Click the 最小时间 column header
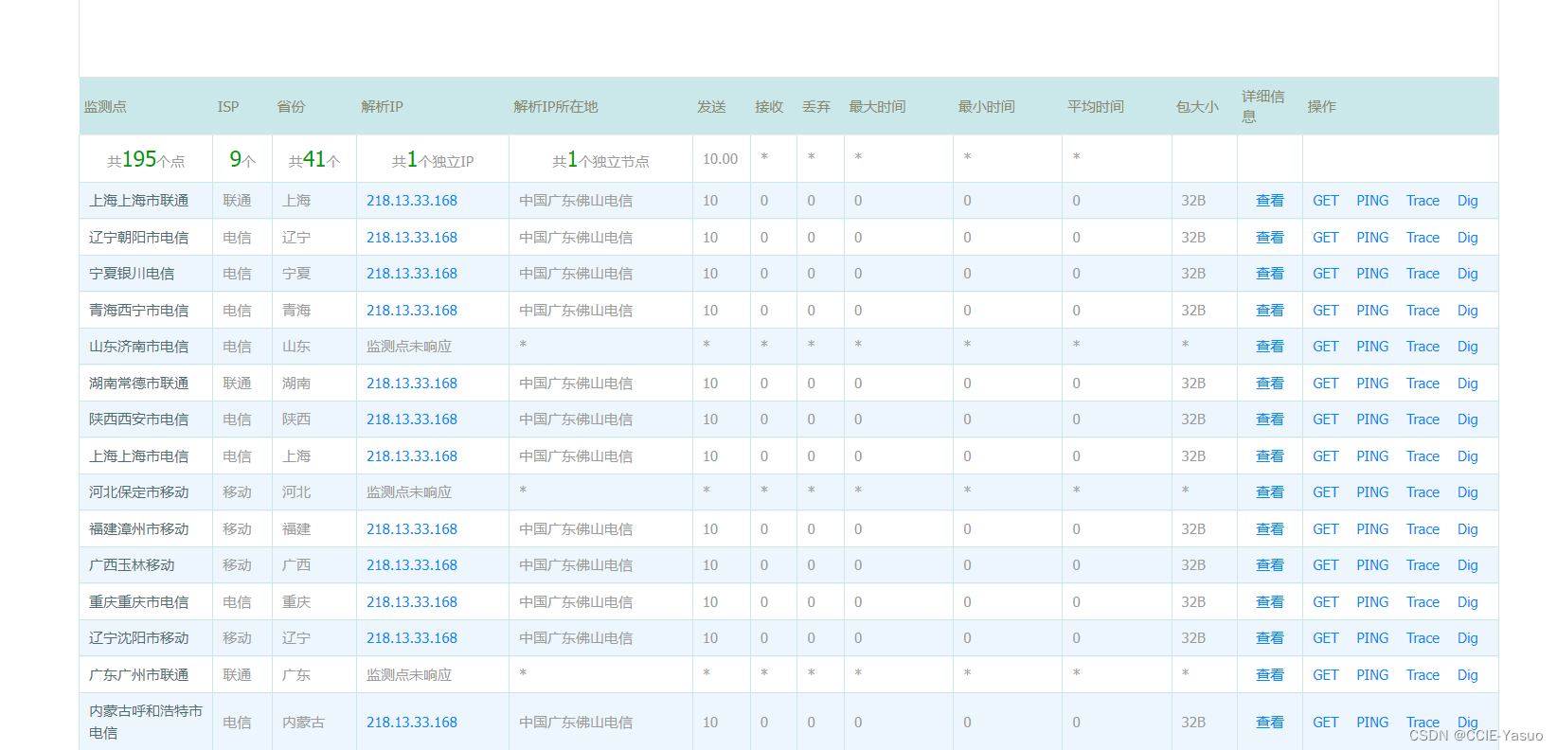The width and height of the screenshot is (1557, 750). (986, 107)
